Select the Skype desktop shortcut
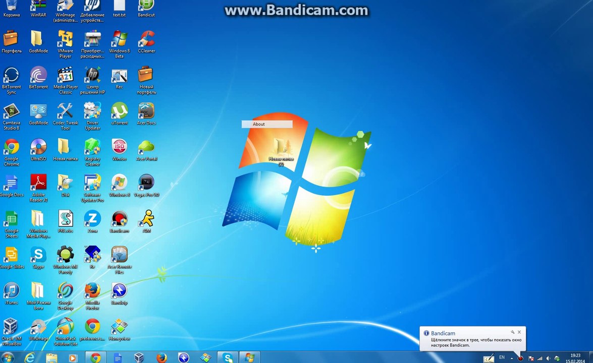Image resolution: width=593 pixels, height=363 pixels. pyautogui.click(x=38, y=257)
